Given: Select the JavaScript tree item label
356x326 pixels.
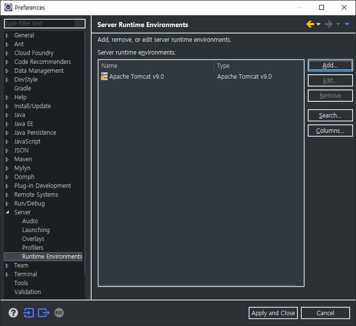Looking at the screenshot, I should tap(27, 142).
